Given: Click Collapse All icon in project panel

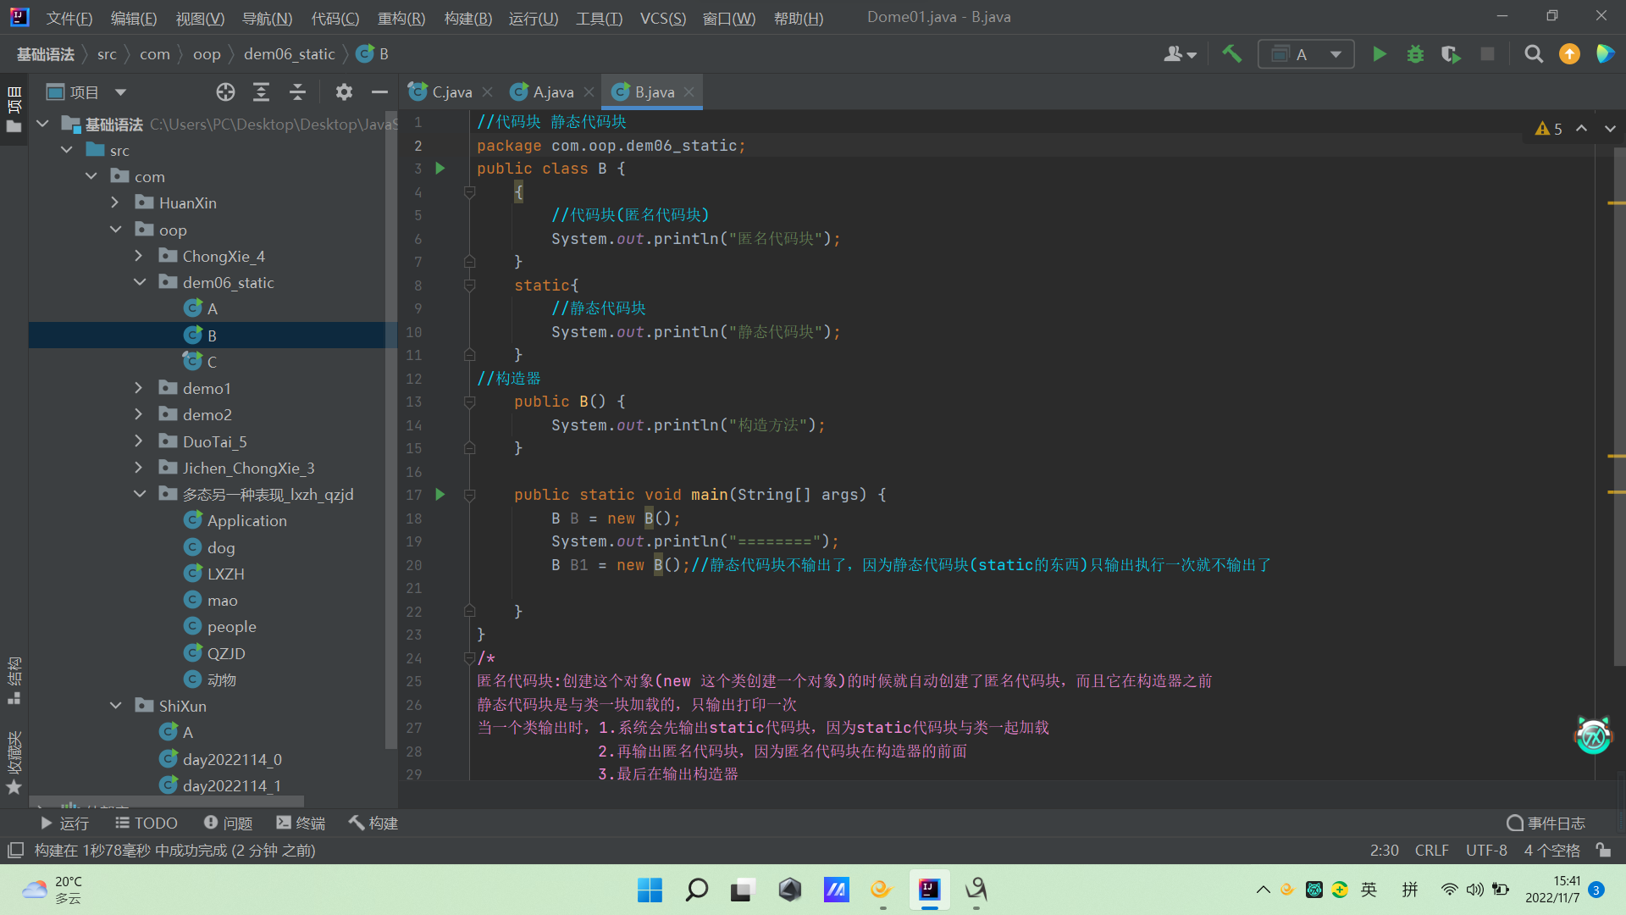Looking at the screenshot, I should [297, 92].
